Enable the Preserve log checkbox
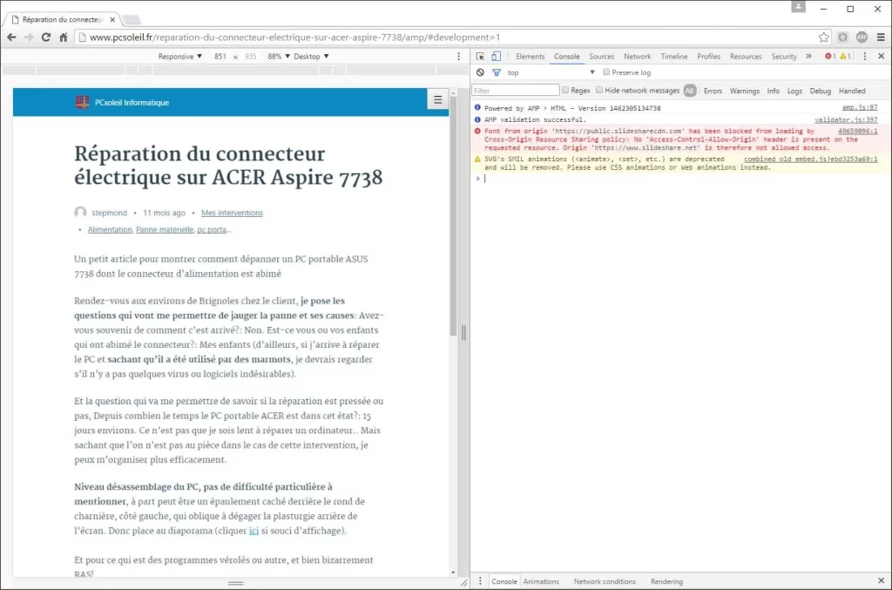 coord(606,72)
